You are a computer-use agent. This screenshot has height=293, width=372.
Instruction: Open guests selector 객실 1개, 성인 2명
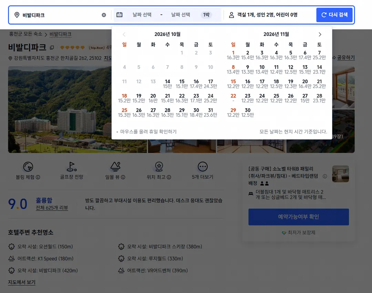click(267, 15)
